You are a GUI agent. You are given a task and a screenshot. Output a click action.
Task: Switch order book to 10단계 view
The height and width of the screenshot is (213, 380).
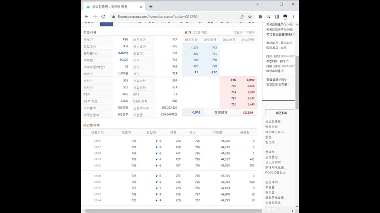pyautogui.click(x=250, y=33)
